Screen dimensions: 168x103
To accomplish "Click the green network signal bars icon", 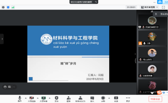I will (x=13, y=7).
